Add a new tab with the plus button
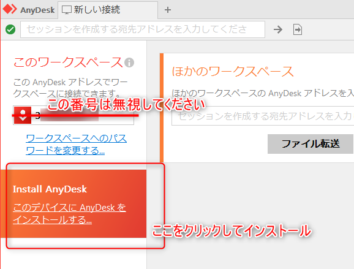 pos(168,10)
